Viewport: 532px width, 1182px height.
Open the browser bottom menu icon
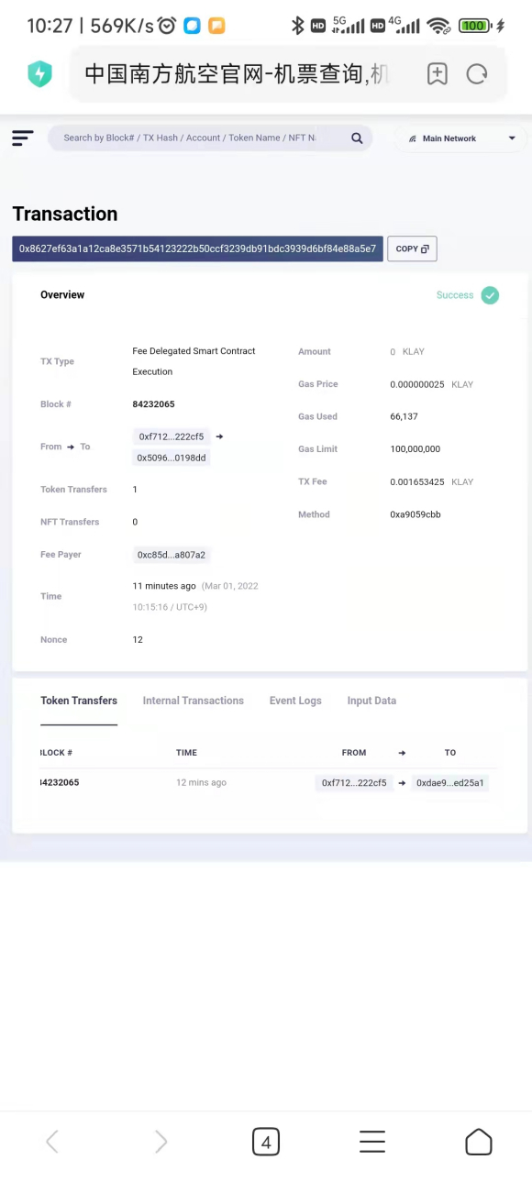click(x=372, y=1142)
